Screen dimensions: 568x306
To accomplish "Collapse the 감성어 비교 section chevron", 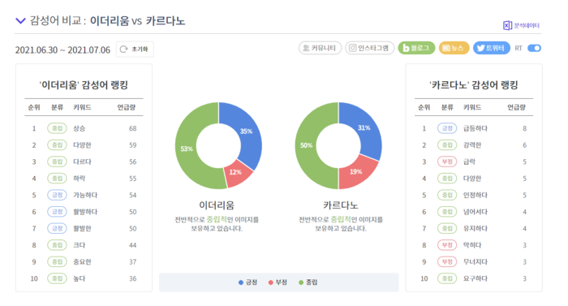I will point(20,20).
